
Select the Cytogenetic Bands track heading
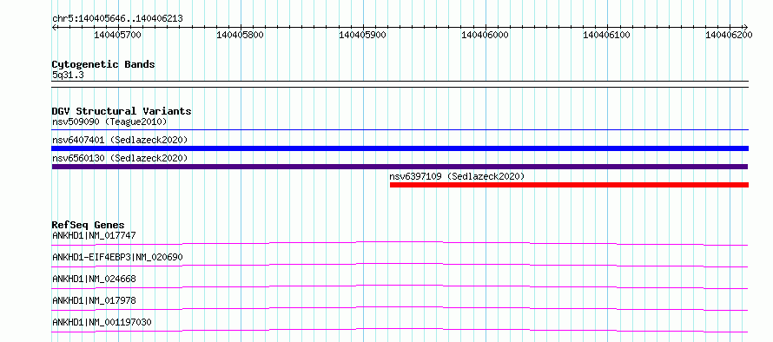(103, 64)
